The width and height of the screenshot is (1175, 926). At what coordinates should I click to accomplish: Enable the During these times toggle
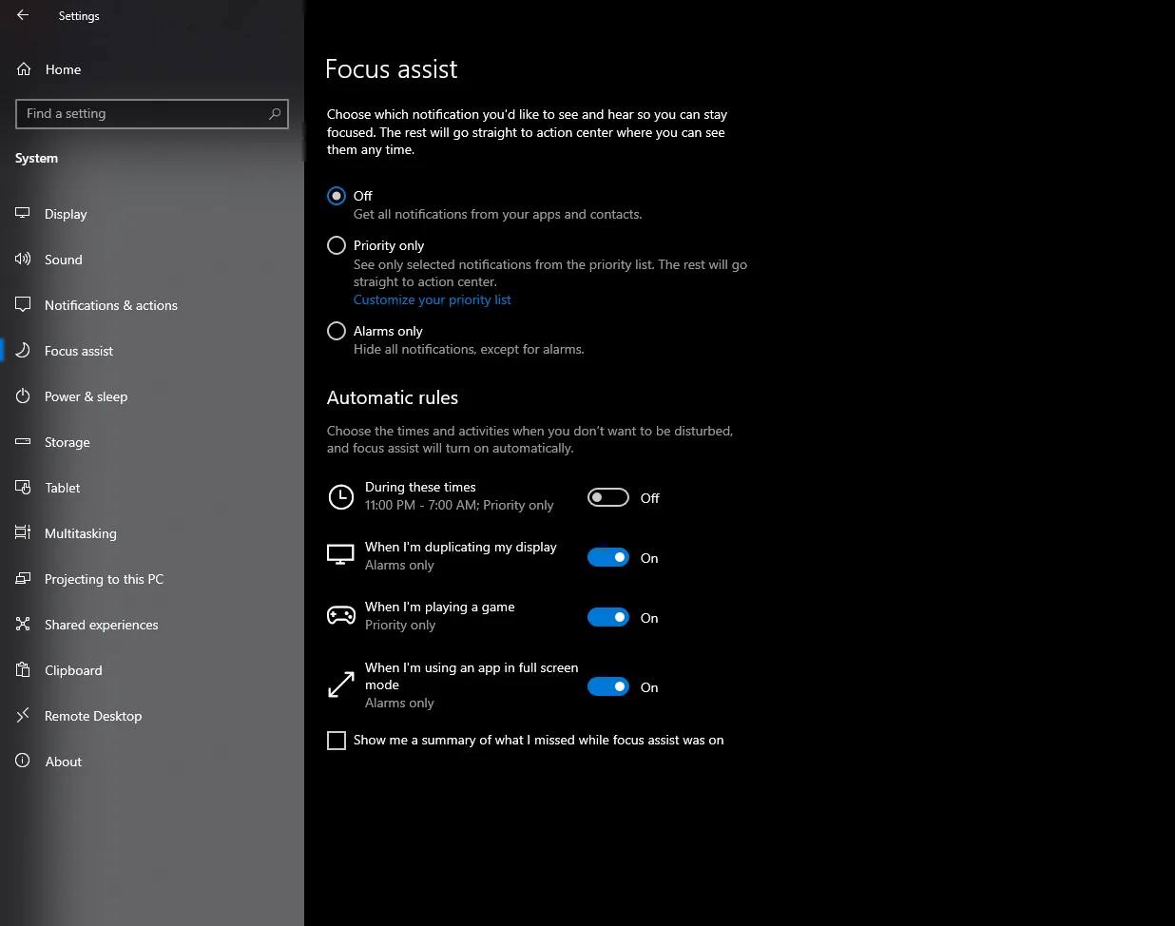pos(608,497)
